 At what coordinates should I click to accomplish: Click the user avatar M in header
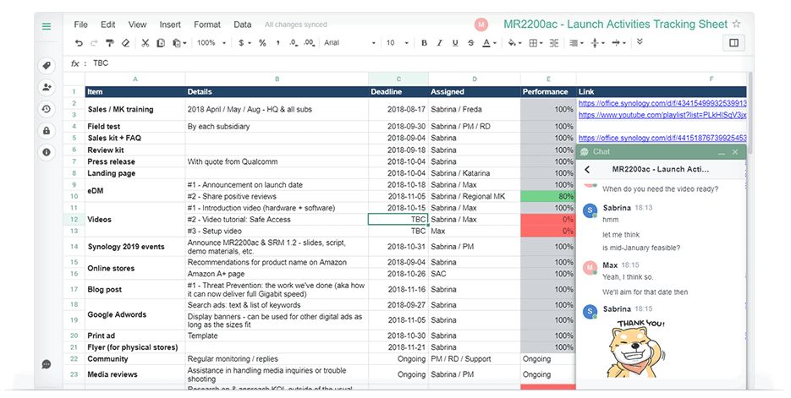pos(481,25)
